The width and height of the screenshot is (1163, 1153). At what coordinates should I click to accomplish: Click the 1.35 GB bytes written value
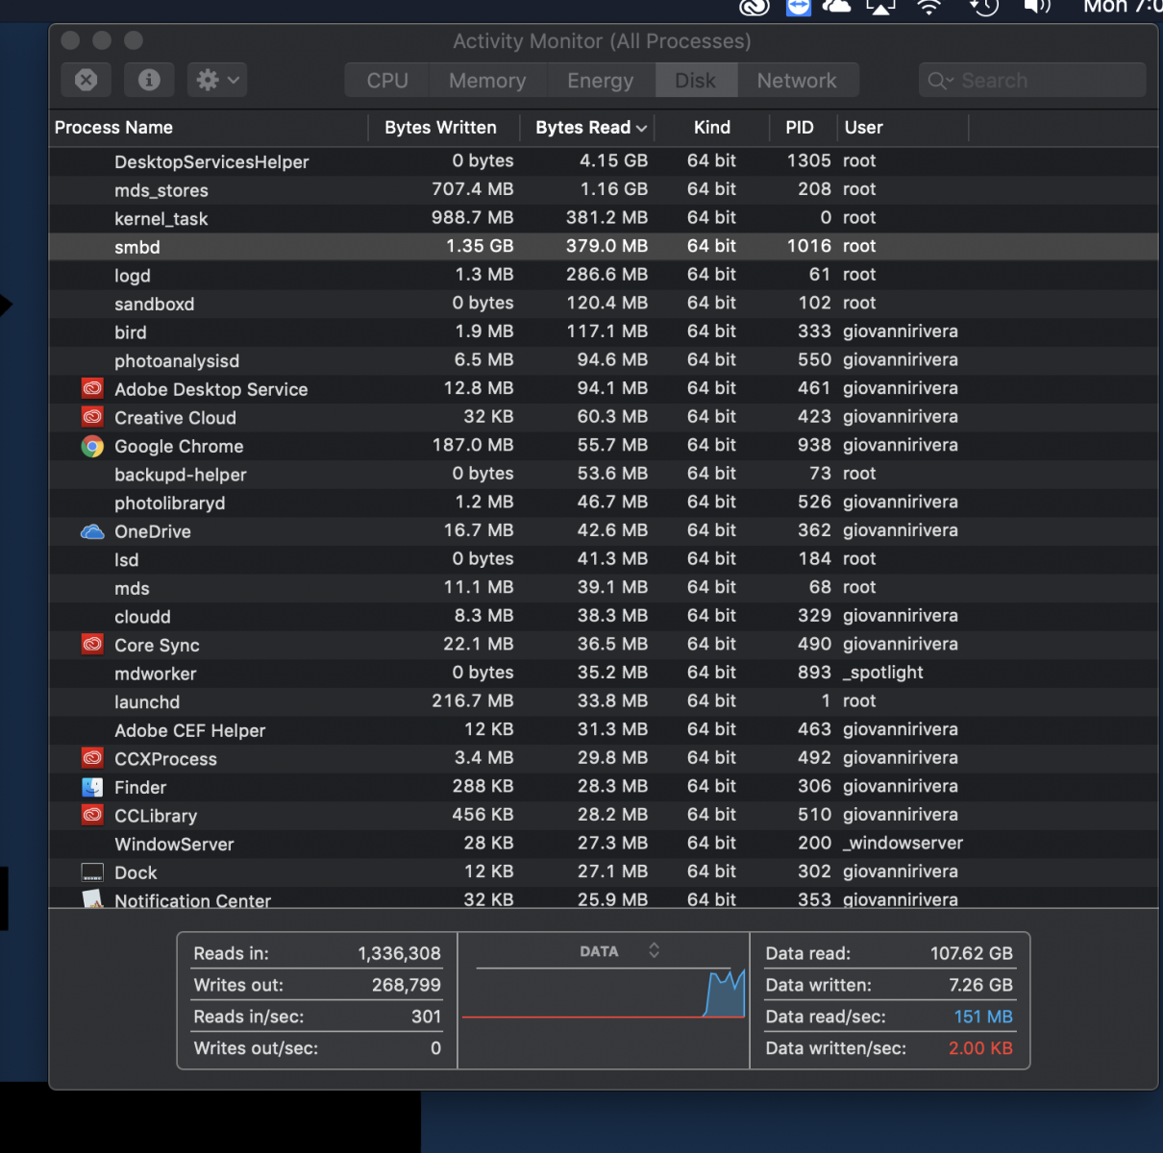479,247
